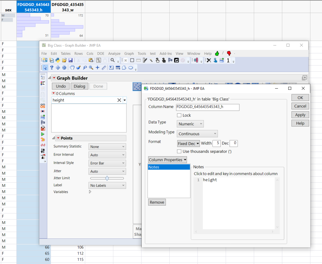
Task: Select the grabber hand tool
Action: (72, 67)
